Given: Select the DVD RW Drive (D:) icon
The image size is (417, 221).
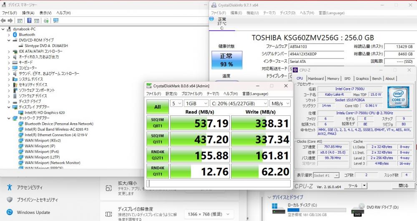Looking at the screenshot, I should [x=357, y=209].
